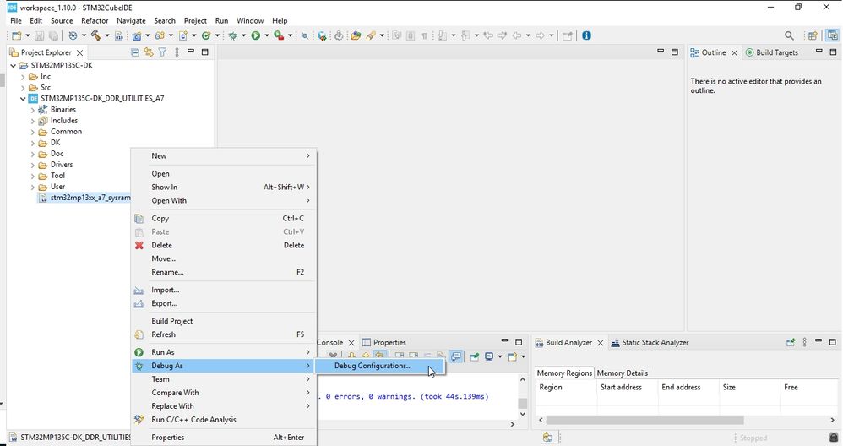Close the Project Explorer tab
Image resolution: width=843 pixels, height=446 pixels.
(x=79, y=52)
